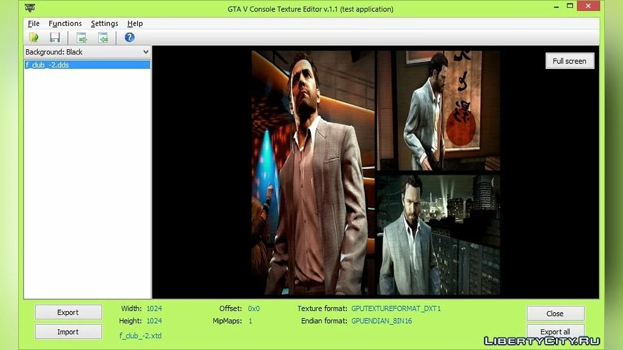Click the save floppy disk icon
This screenshot has height=350, width=623.
point(55,37)
